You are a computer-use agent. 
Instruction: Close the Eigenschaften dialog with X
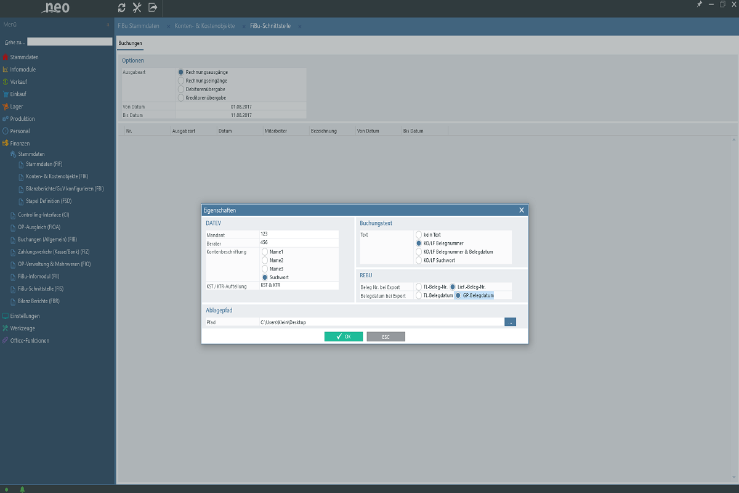tap(522, 210)
